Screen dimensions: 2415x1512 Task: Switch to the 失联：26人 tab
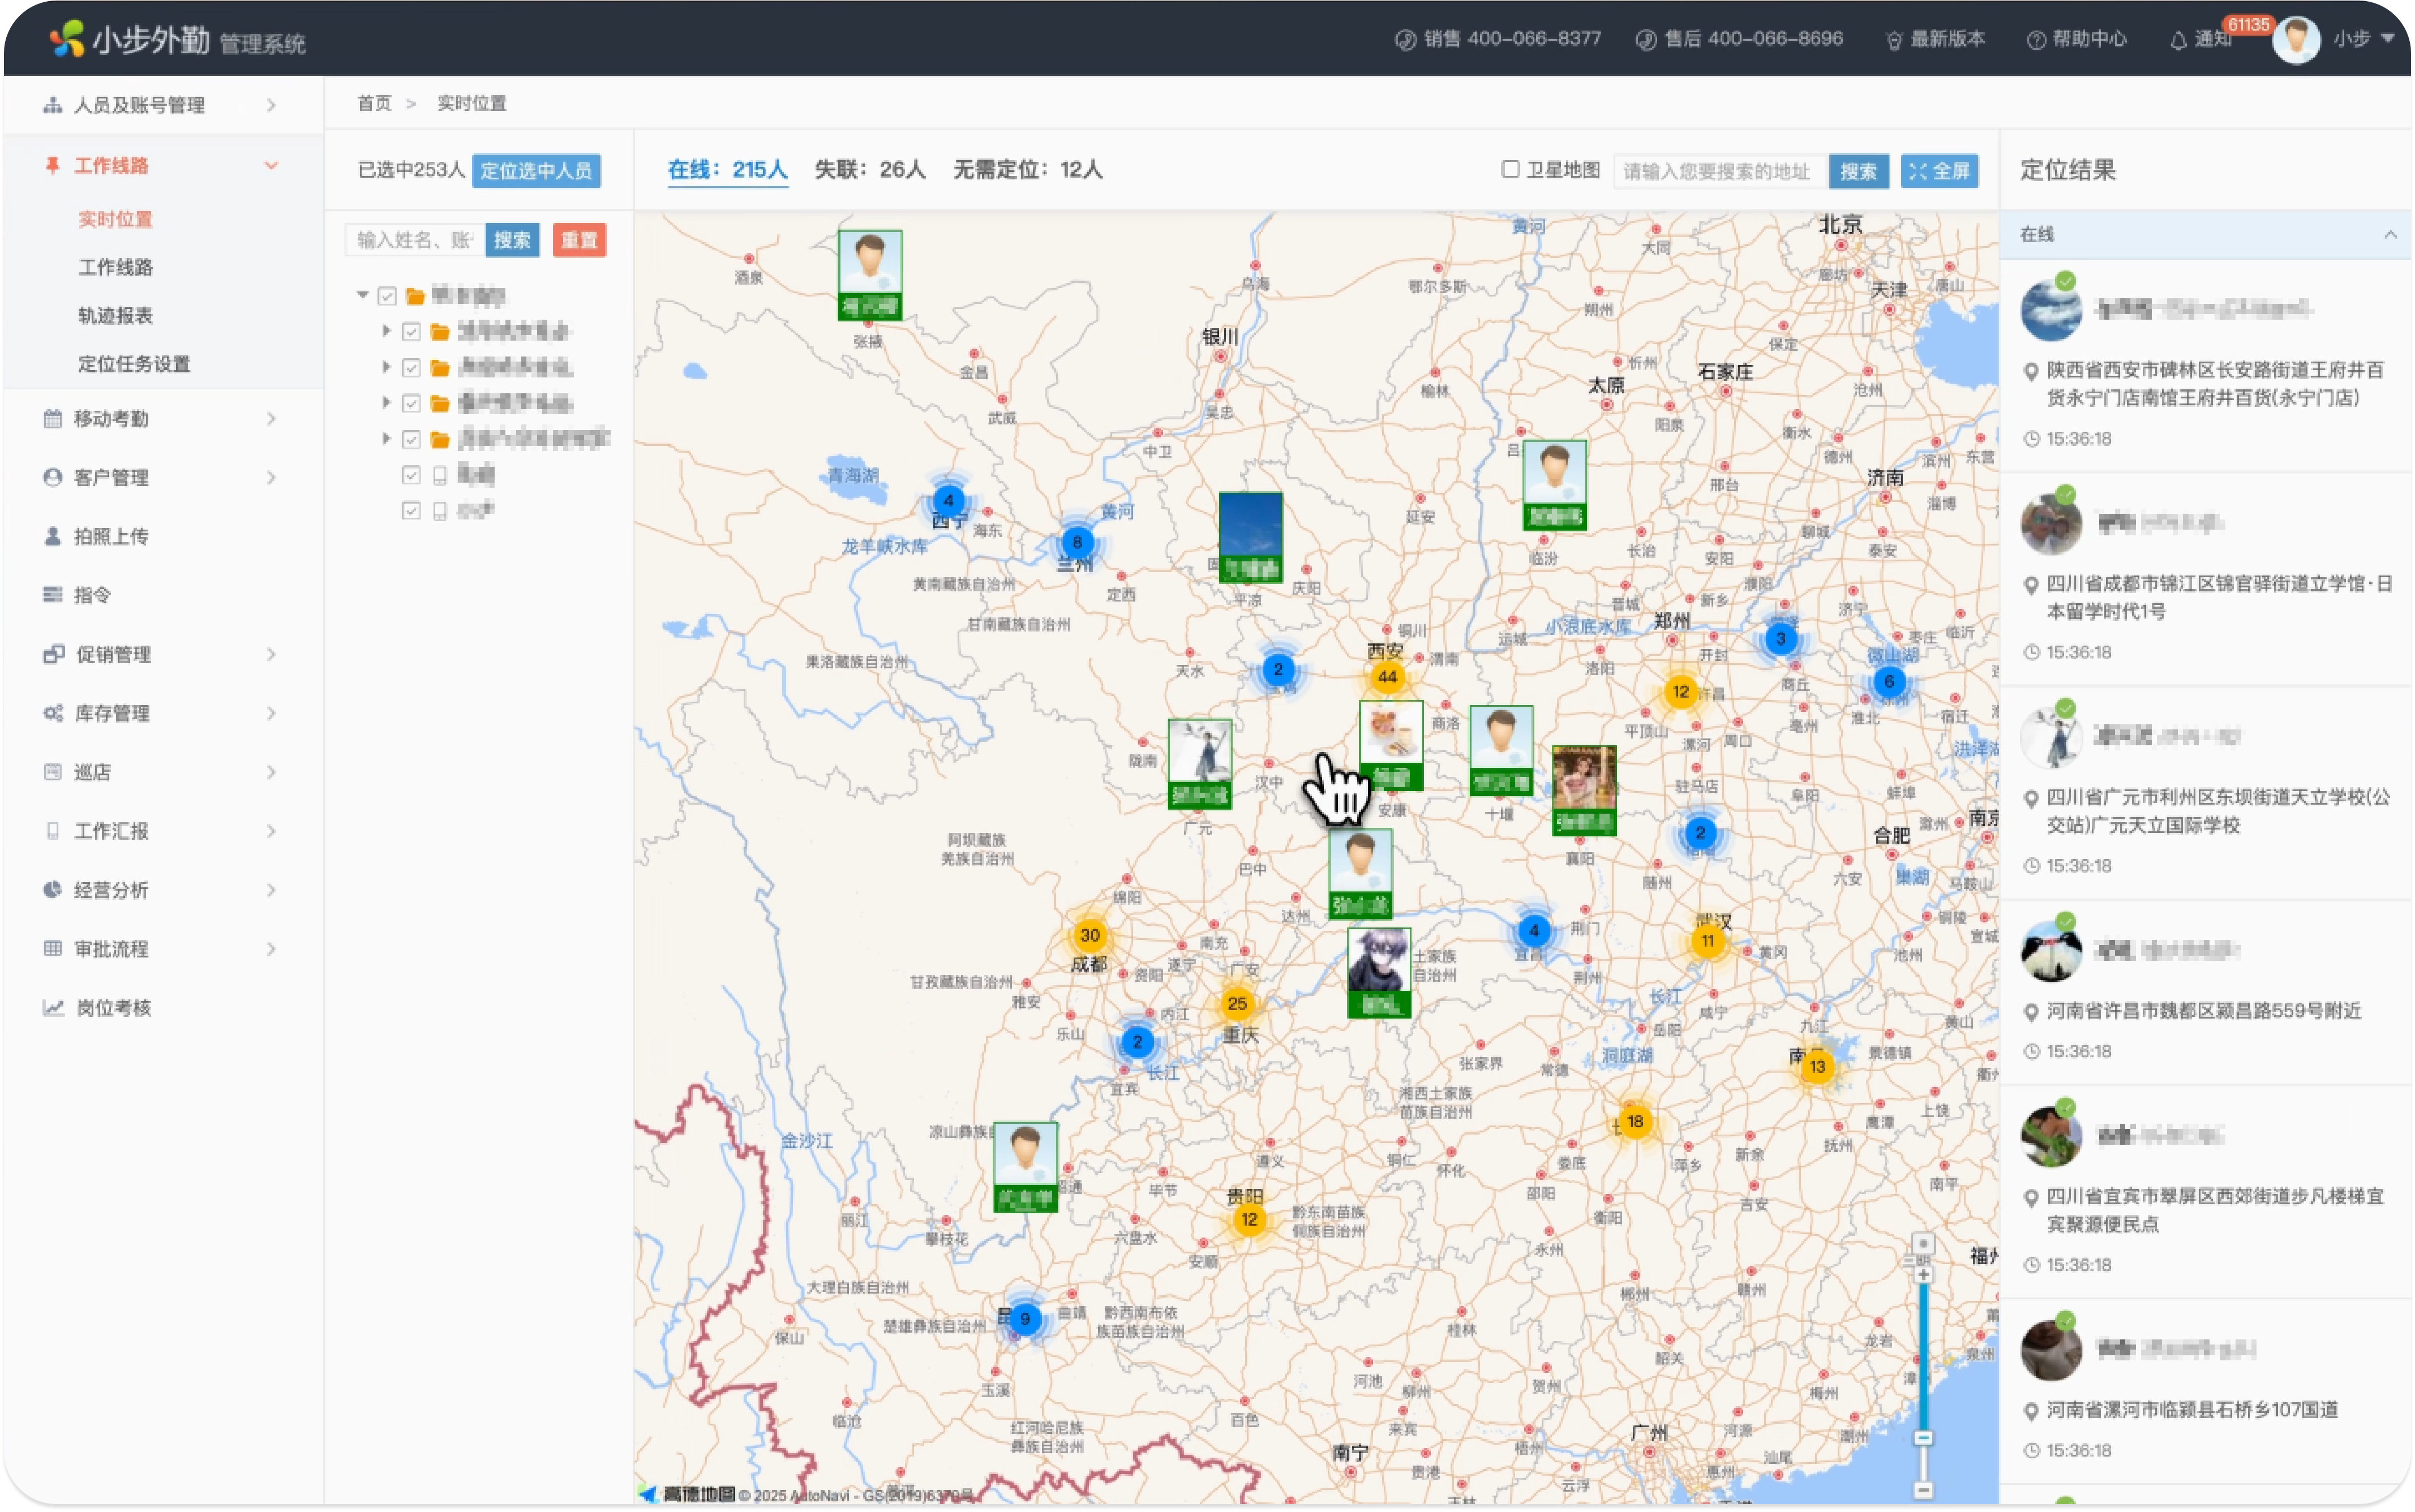869,170
